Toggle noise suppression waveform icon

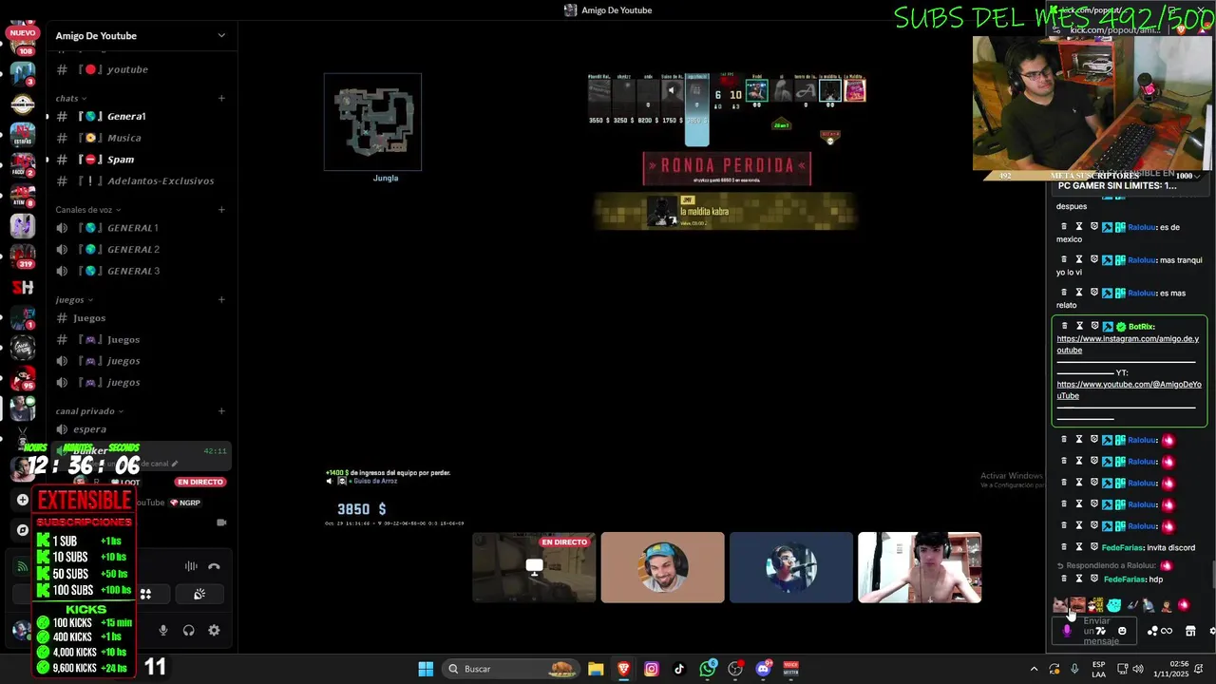191,566
